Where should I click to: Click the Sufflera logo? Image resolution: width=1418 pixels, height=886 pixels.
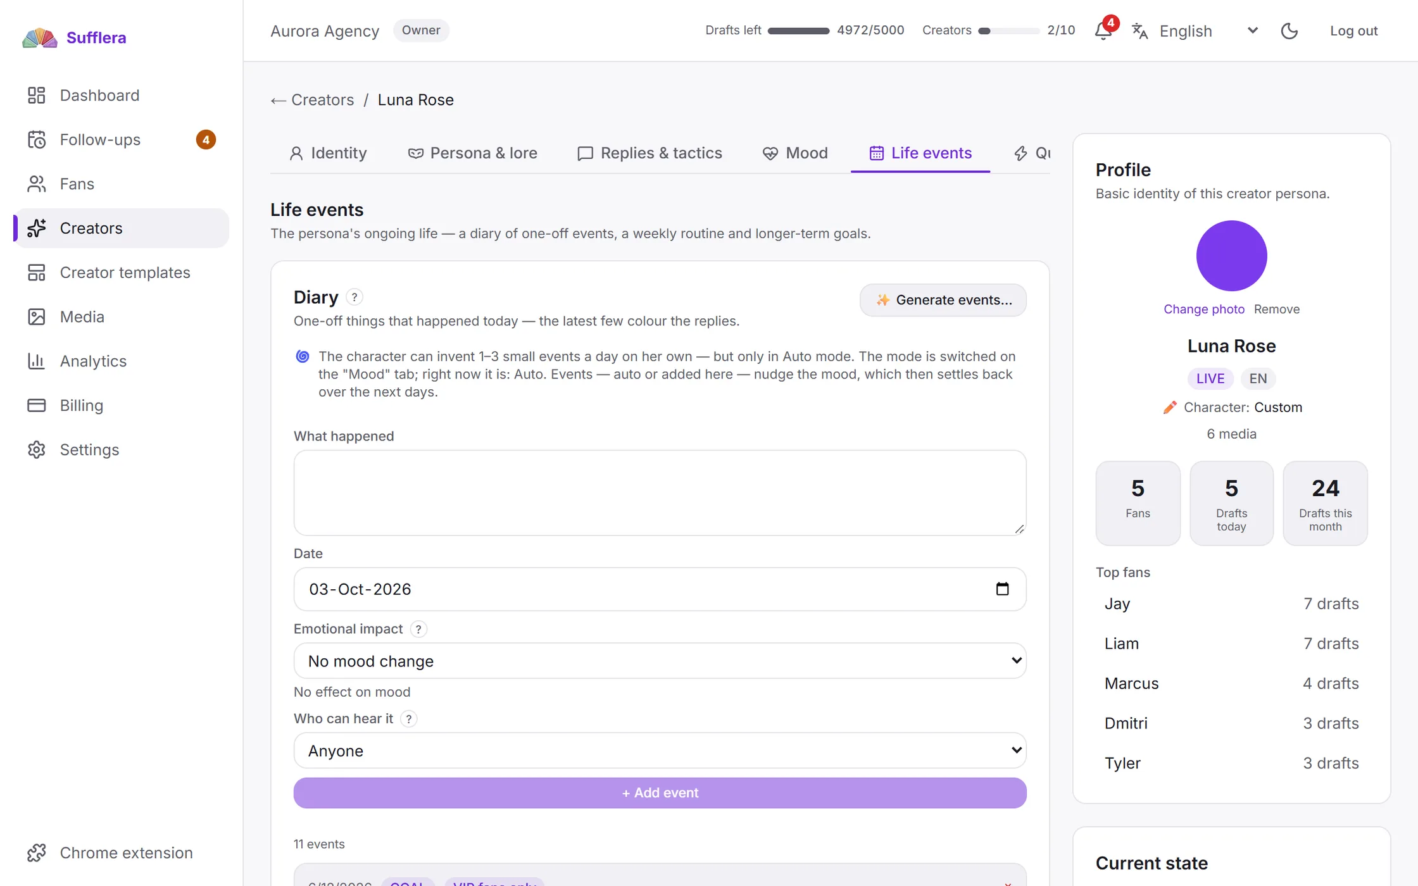74,37
